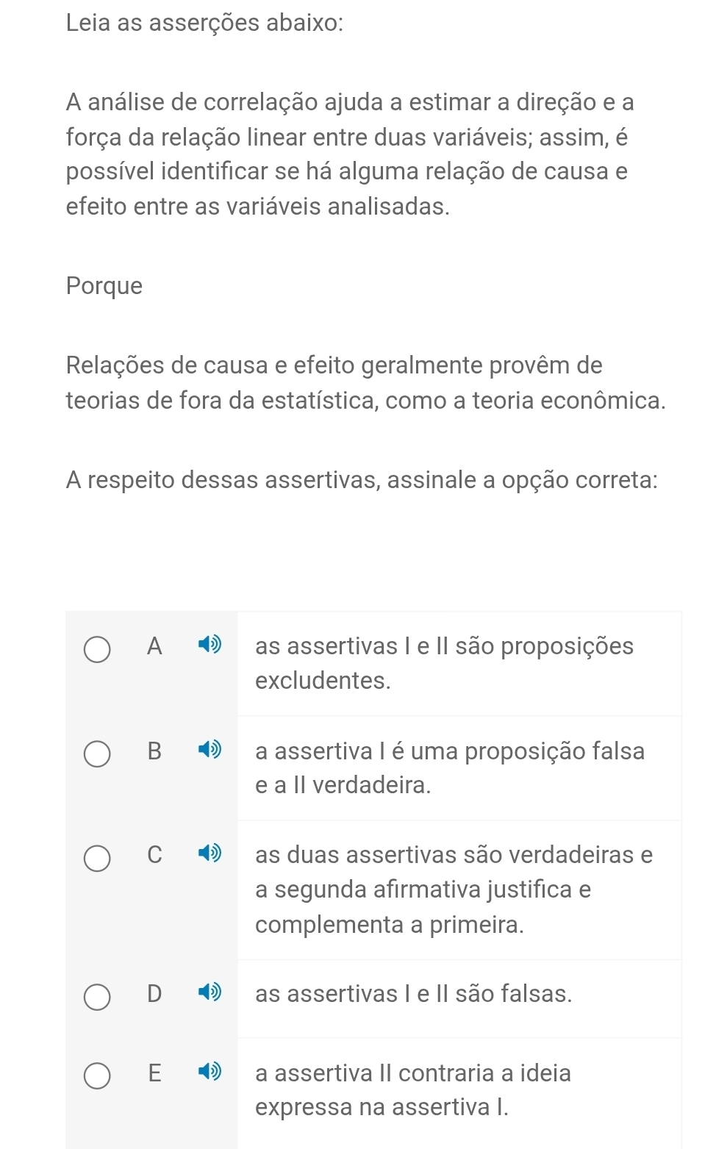The width and height of the screenshot is (716, 1149).
Task: Click answer text 'as assertivas I e II são proposições excludentes'
Action: (443, 663)
